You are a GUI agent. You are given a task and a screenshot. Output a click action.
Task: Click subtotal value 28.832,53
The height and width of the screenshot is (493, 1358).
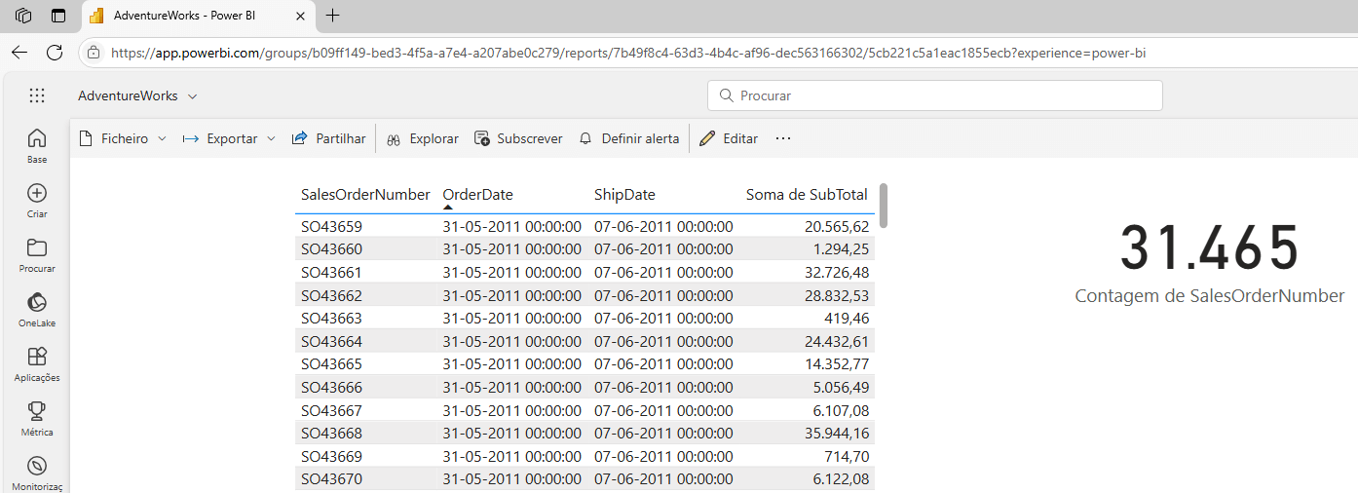point(836,295)
